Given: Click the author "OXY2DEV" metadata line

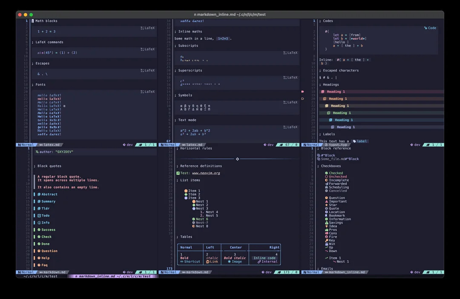Looking at the screenshot, I should pos(54,152).
